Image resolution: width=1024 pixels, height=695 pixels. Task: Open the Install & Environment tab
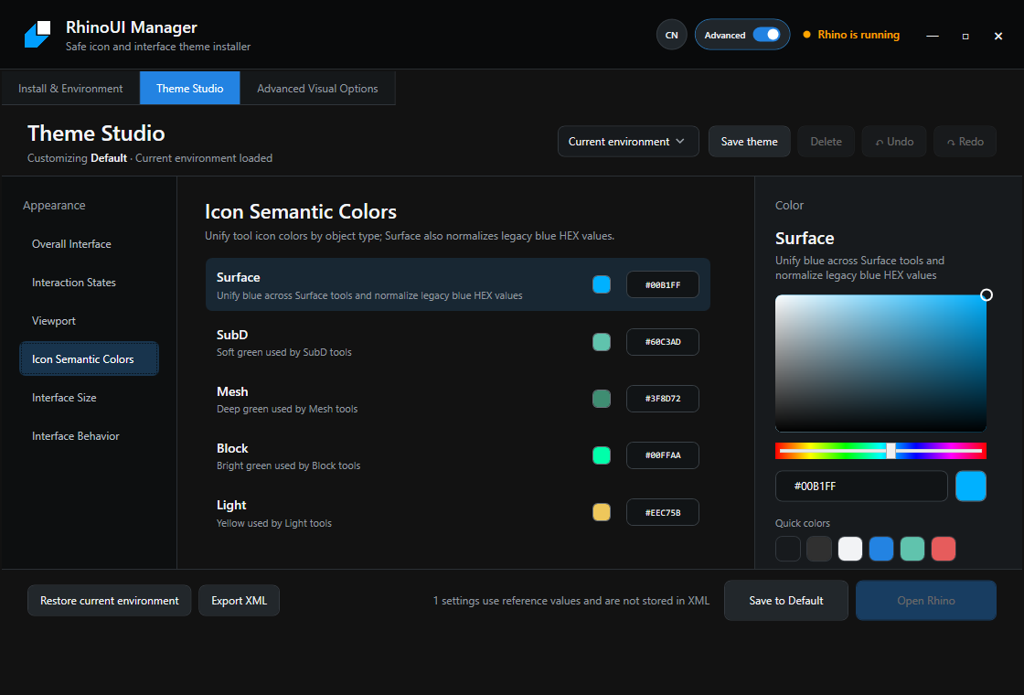pyautogui.click(x=70, y=88)
